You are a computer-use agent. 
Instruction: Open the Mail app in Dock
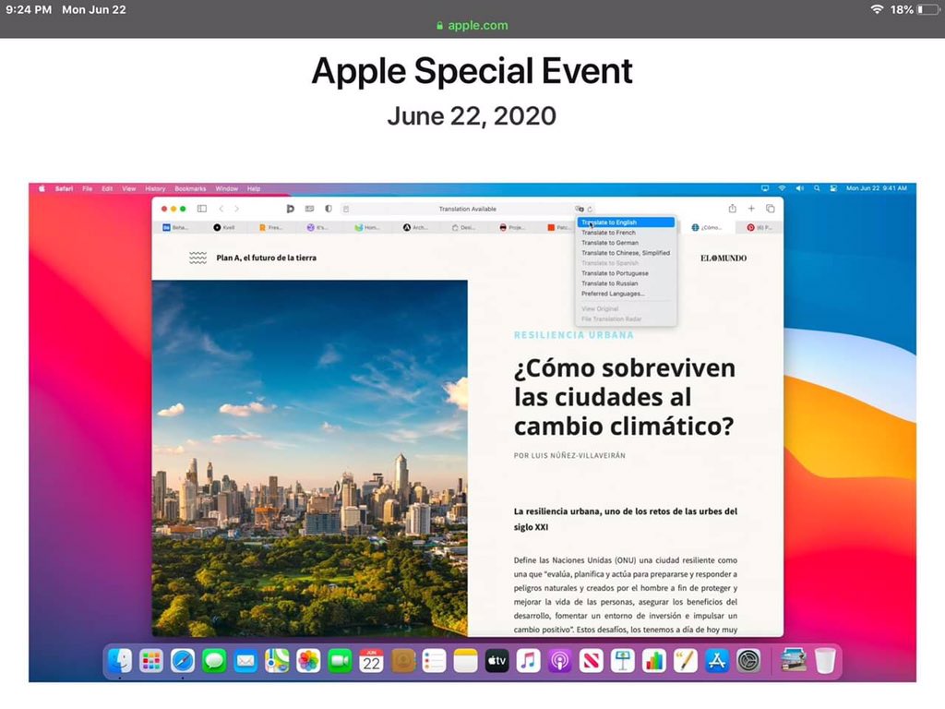[245, 661]
